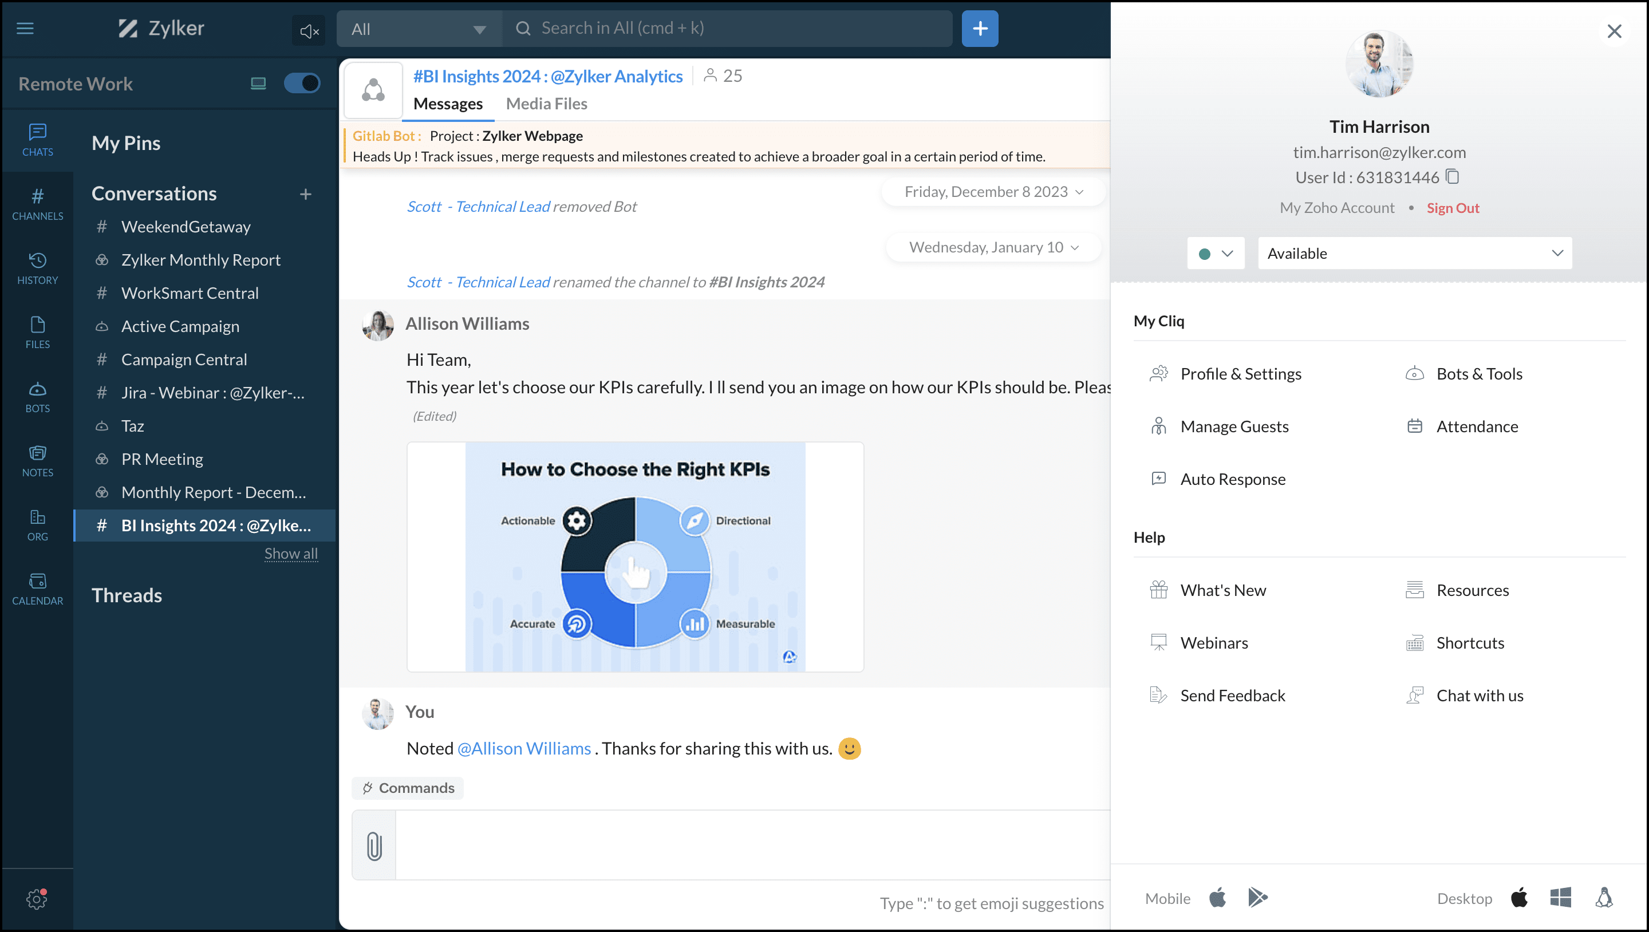
Task: Open Bots & Tools
Action: pyautogui.click(x=1463, y=374)
